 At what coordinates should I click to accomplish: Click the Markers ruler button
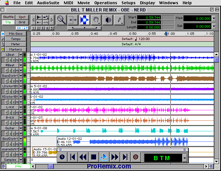pos(15,50)
